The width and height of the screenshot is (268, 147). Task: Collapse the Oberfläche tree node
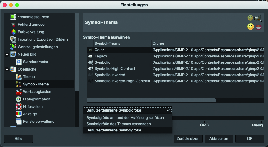pyautogui.click(x=7, y=69)
